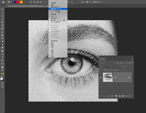This screenshot has height=113, width=146.
Task: Select the Clone Stamp tool
Action: pos(2,35)
